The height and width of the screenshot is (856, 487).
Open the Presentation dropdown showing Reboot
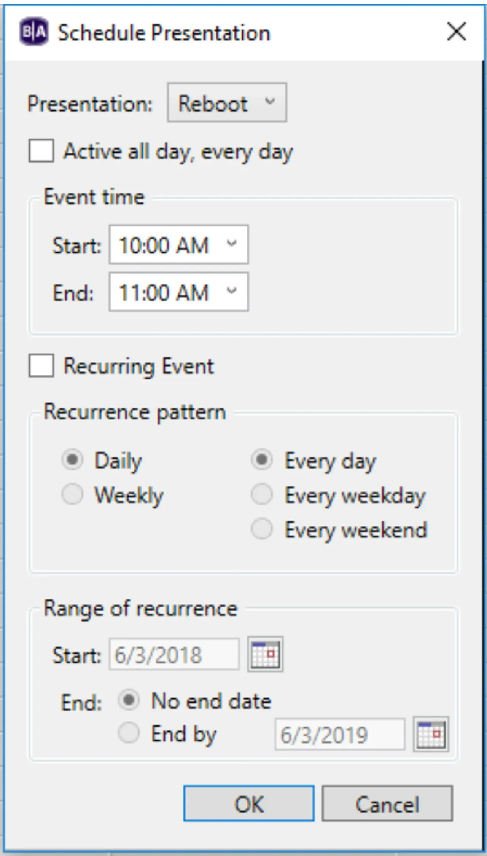[227, 102]
